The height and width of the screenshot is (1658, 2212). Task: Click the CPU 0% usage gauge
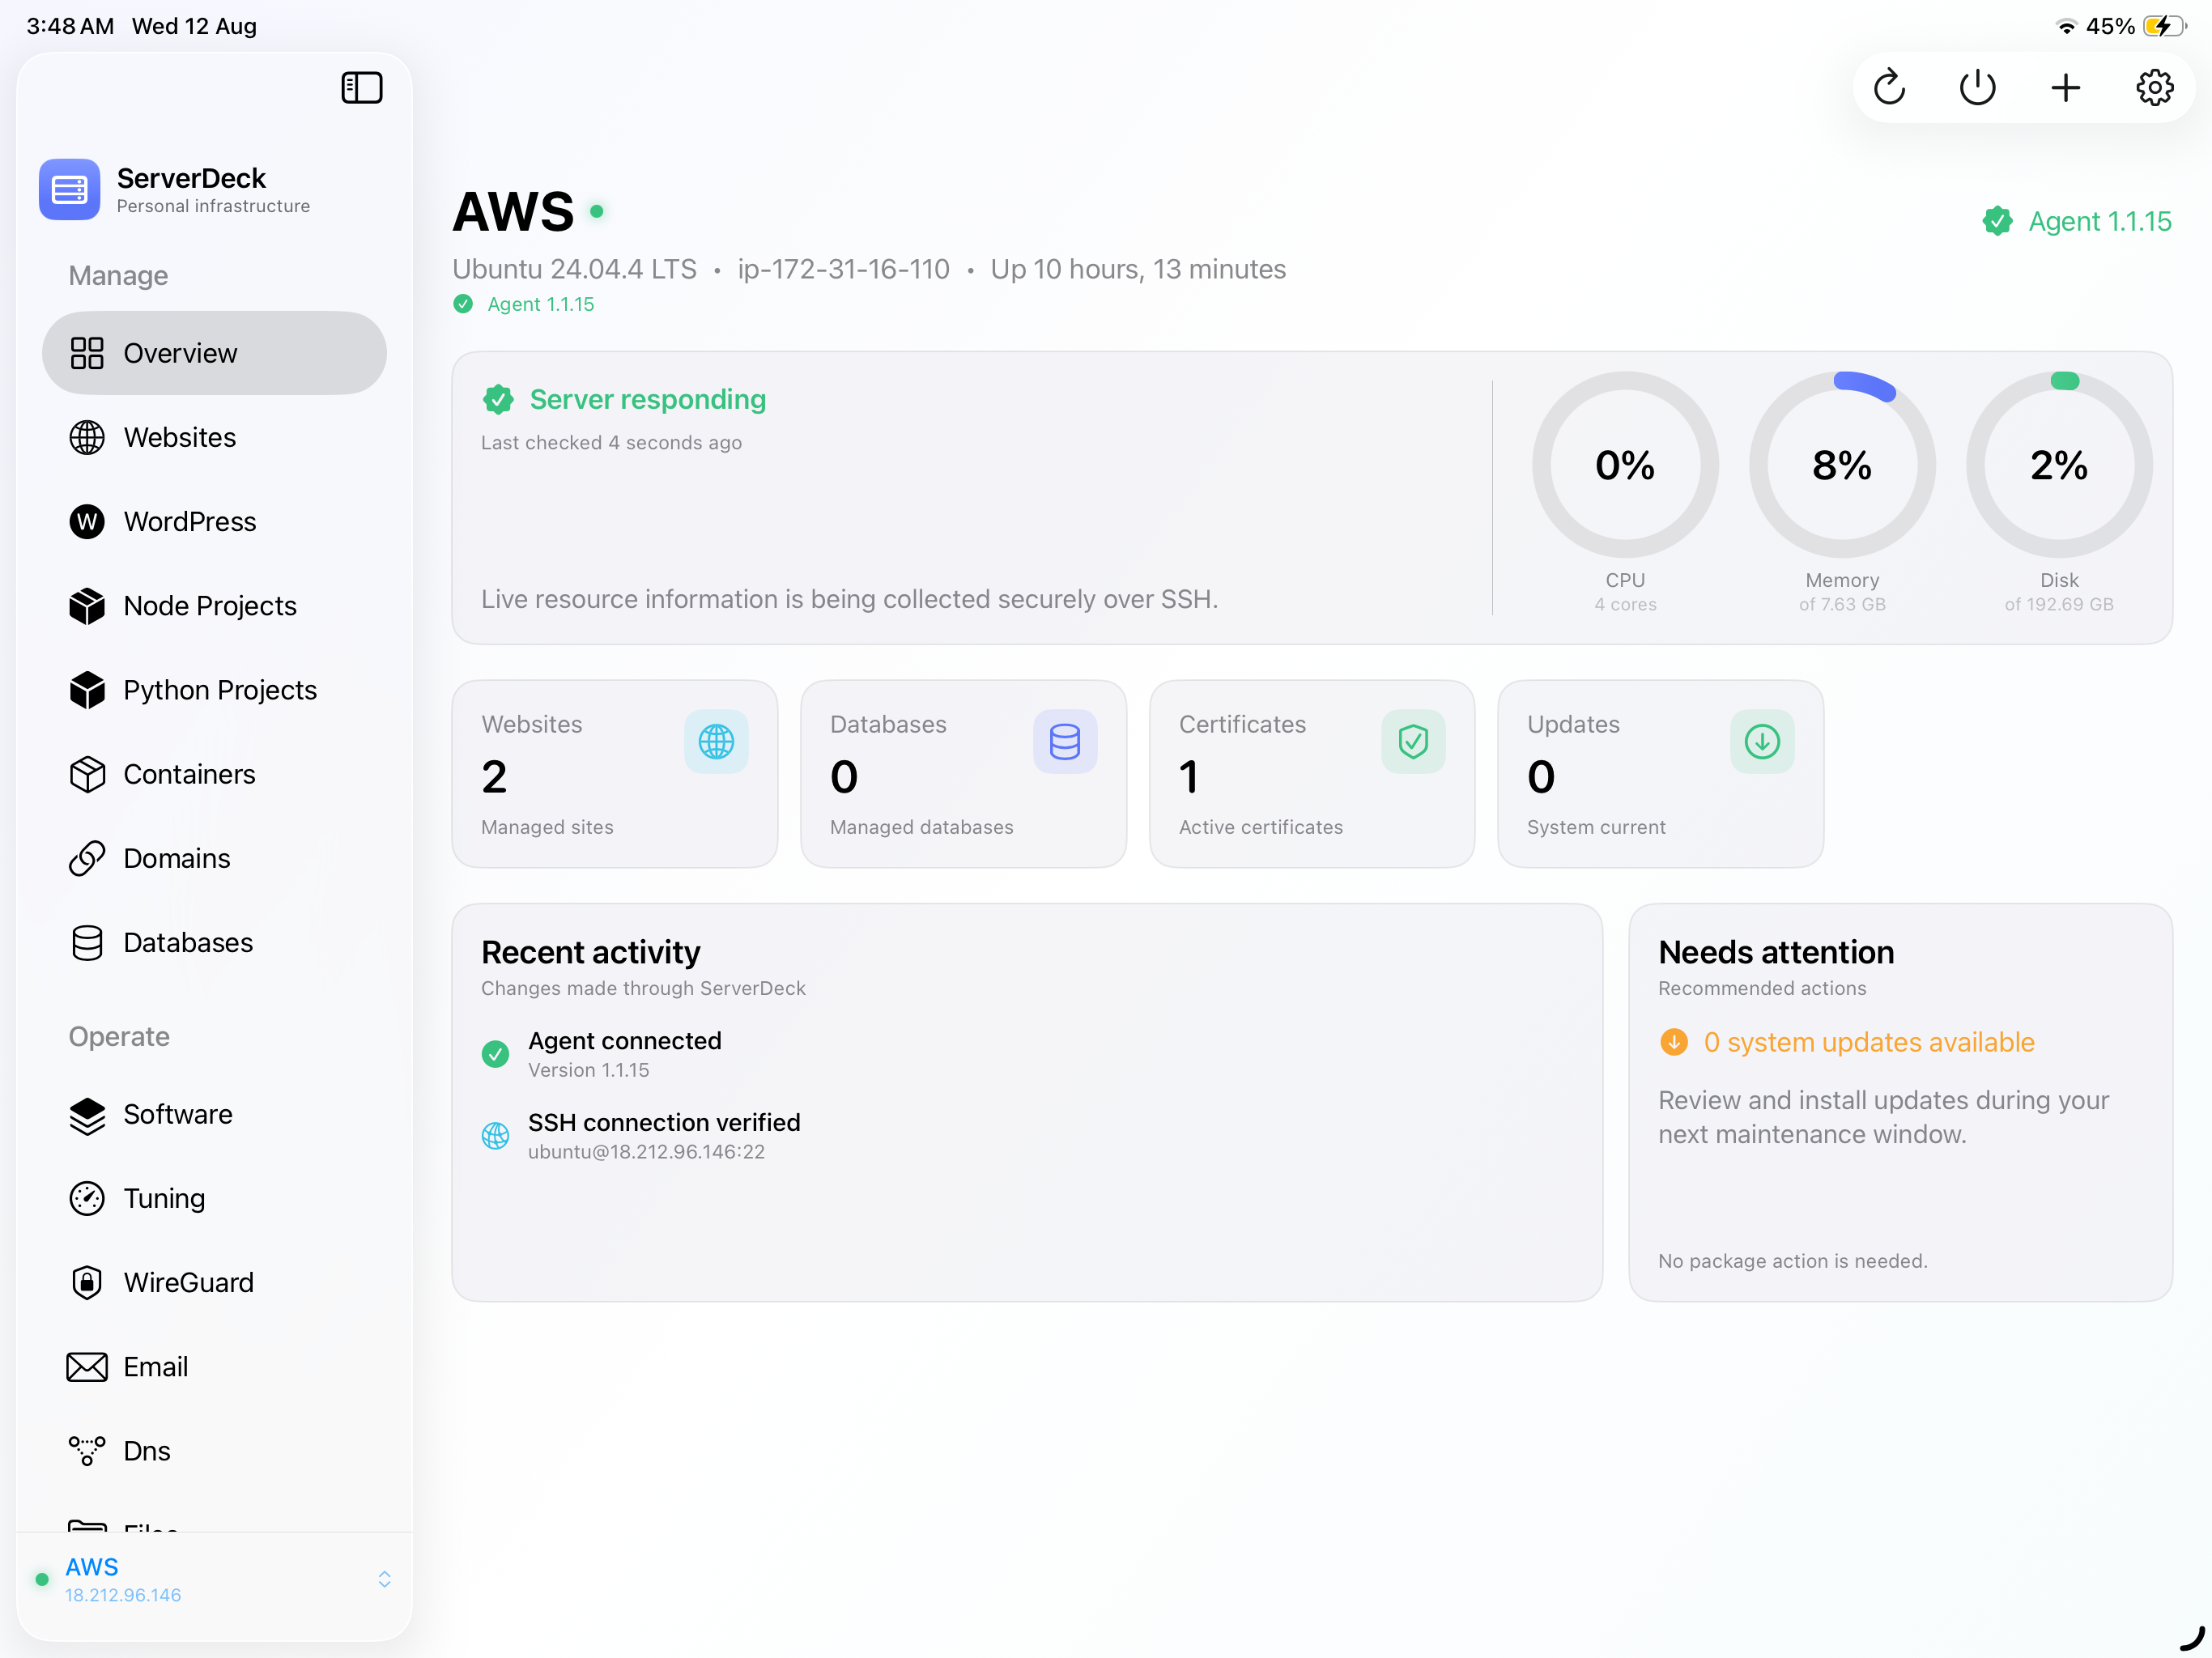(1625, 465)
